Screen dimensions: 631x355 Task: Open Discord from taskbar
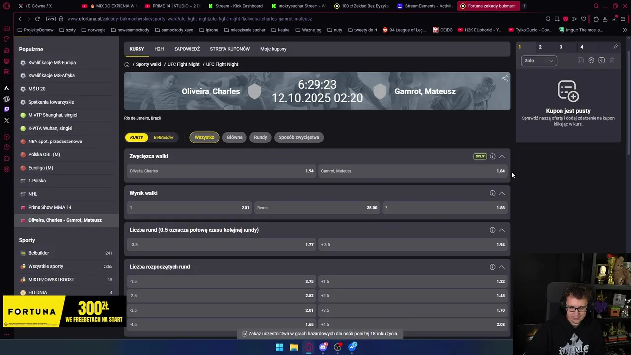[323, 347]
